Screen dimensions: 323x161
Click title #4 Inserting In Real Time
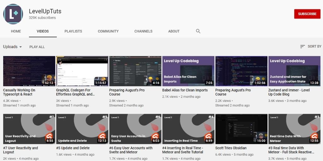pyautogui.click(x=183, y=150)
